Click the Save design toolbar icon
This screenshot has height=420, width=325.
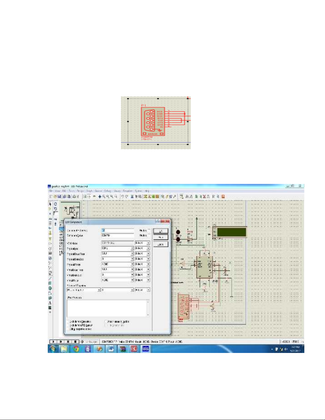59,197
